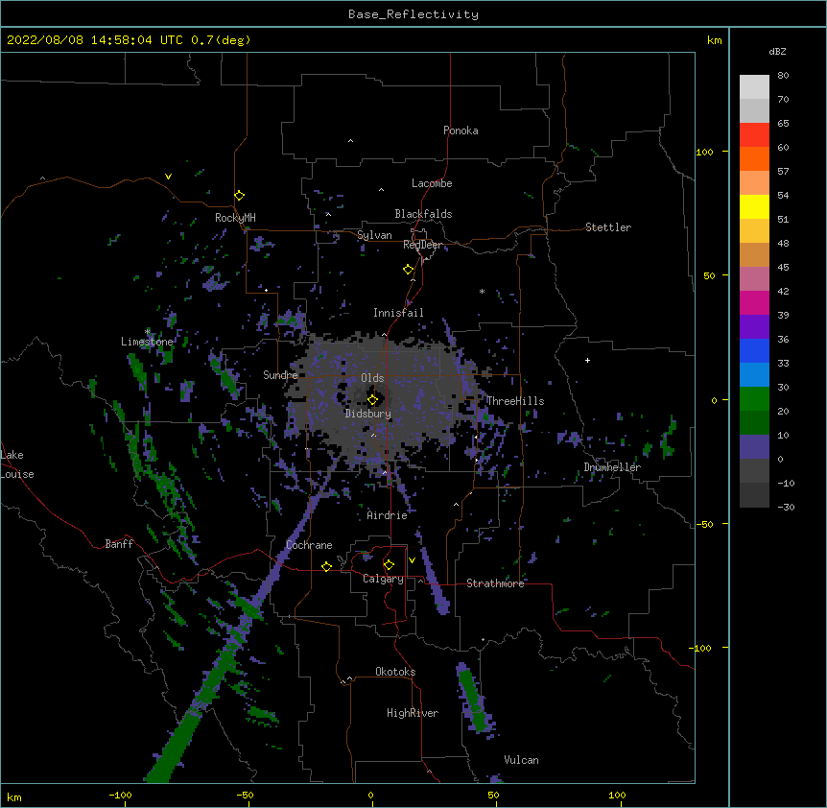Click the Strathmore town label

tap(495, 583)
